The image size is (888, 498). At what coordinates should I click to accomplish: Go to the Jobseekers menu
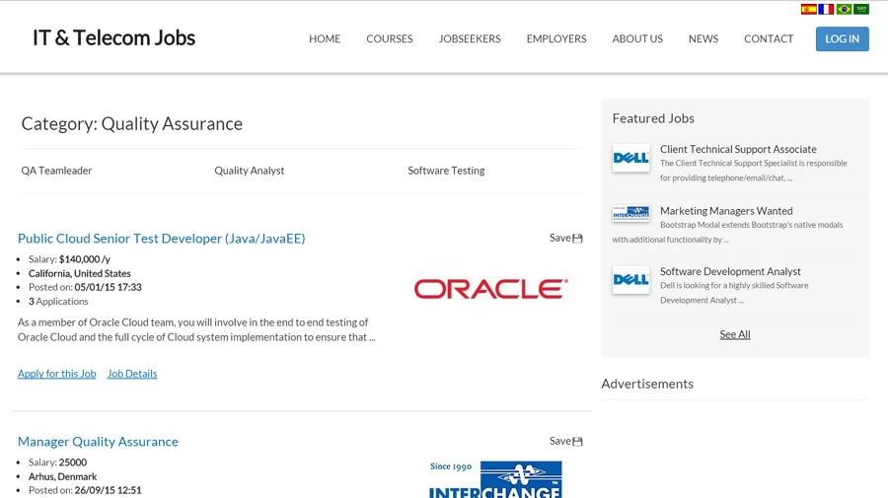[x=469, y=38]
